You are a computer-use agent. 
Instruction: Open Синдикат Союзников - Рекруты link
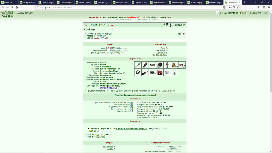(132, 128)
